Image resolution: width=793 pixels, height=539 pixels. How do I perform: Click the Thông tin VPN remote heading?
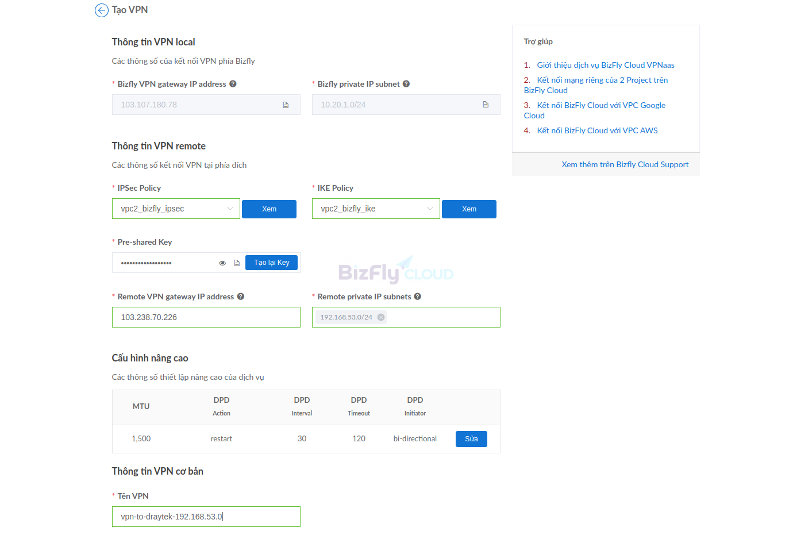[159, 146]
